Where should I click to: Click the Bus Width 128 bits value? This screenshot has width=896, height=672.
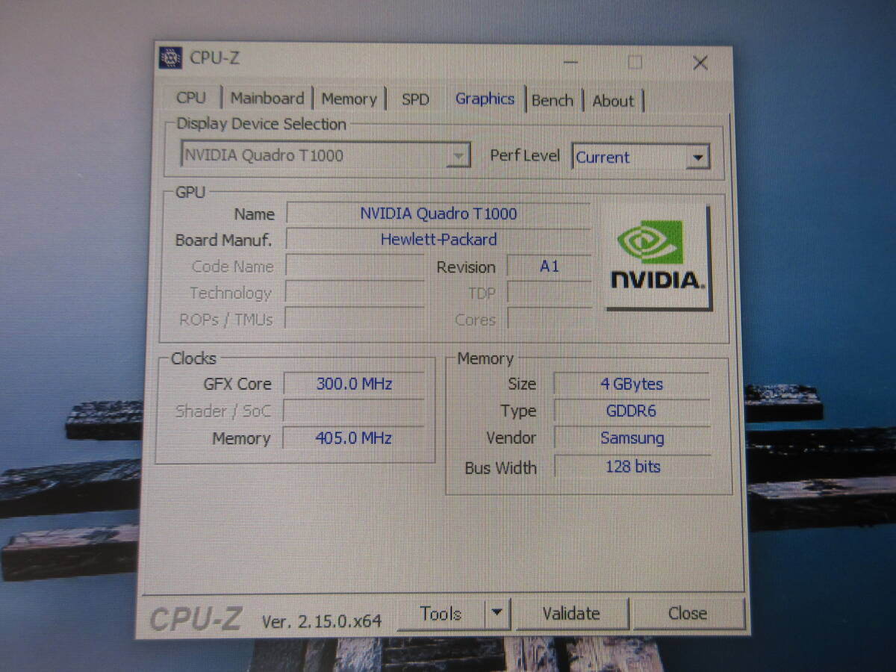tap(632, 467)
